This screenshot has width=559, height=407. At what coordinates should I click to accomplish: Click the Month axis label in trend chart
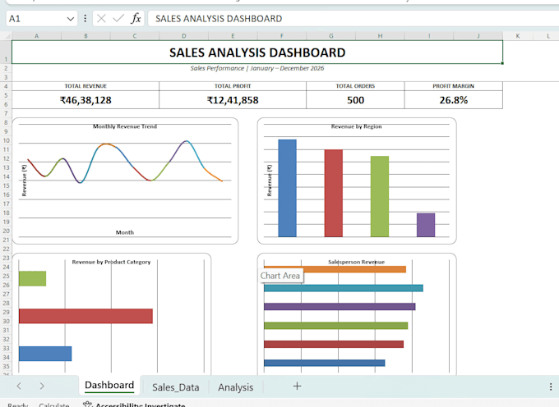point(125,232)
